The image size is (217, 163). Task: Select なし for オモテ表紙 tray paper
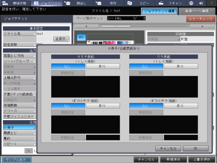tap(68, 66)
